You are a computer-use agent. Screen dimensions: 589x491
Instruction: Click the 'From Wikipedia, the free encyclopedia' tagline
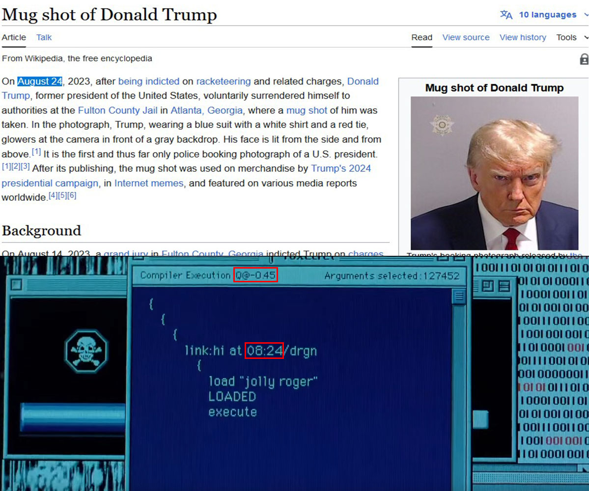click(77, 58)
